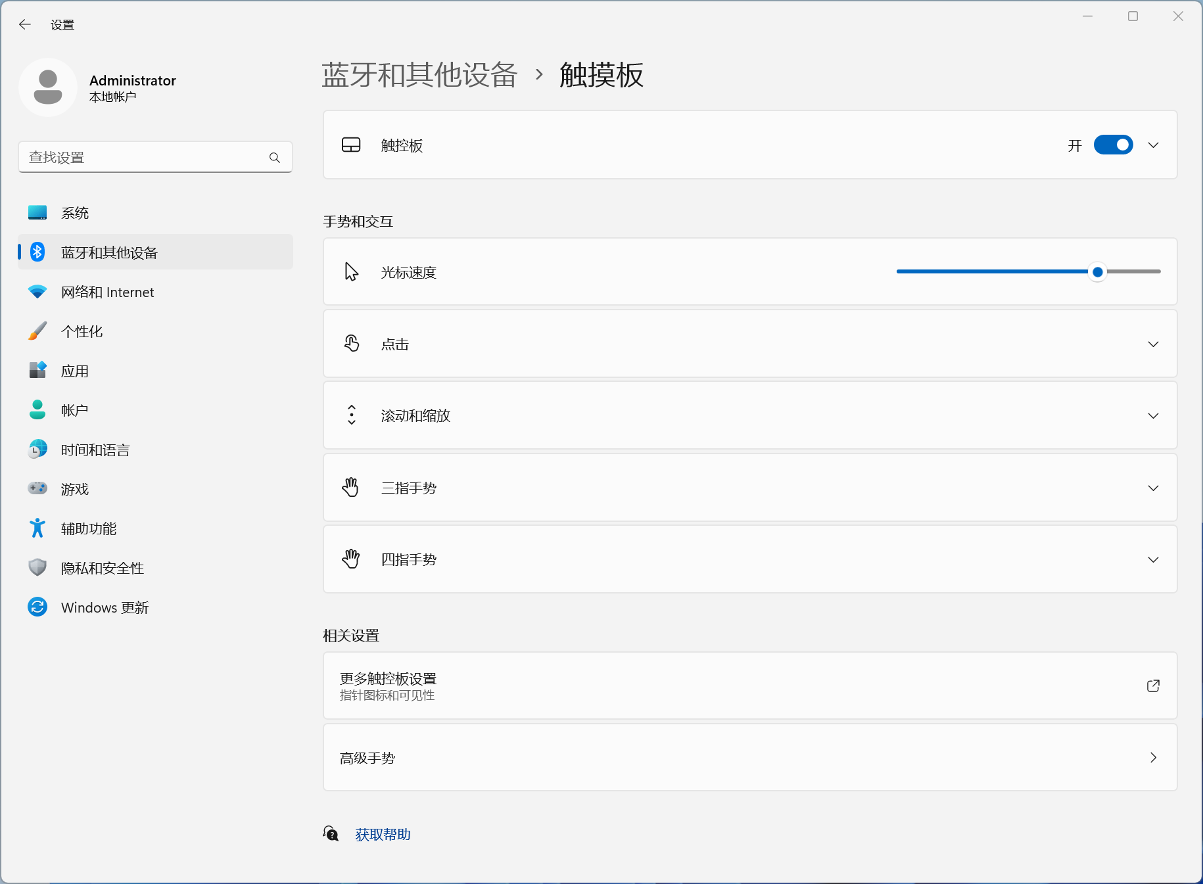
Task: Click the external-link icon for 更多触控板设置
Action: click(1153, 686)
